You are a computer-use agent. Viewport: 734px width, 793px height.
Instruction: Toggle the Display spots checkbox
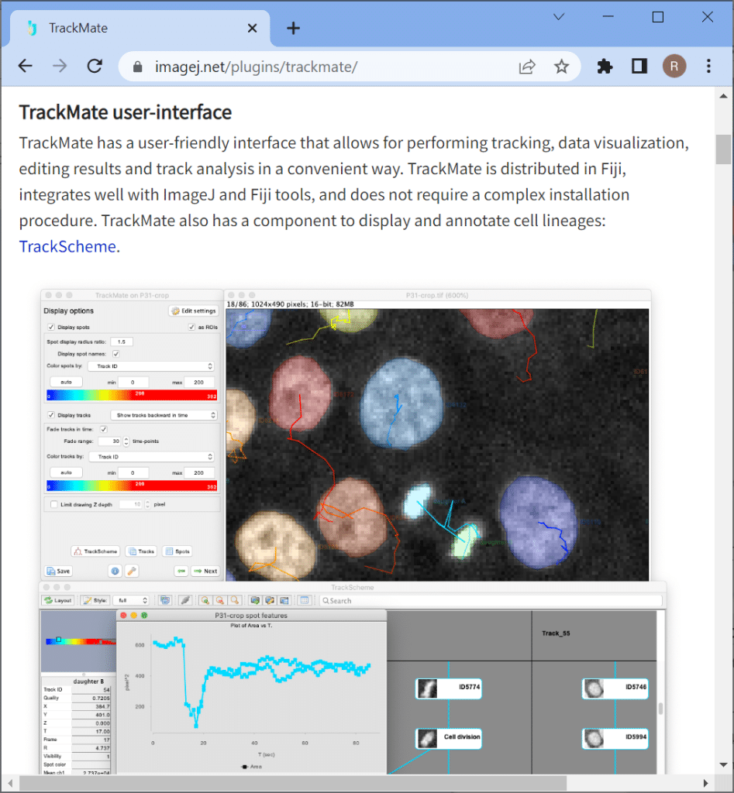tap(52, 327)
